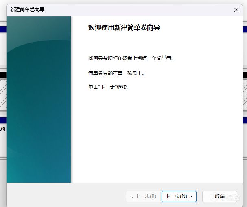This screenshot has width=247, height=207.
Task: Click the 下一页(N) button to continue
Action: tap(179, 196)
